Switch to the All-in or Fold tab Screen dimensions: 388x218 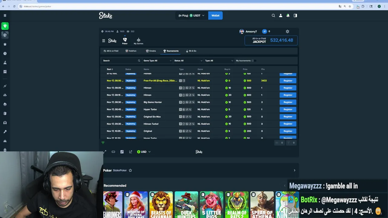[111, 51]
